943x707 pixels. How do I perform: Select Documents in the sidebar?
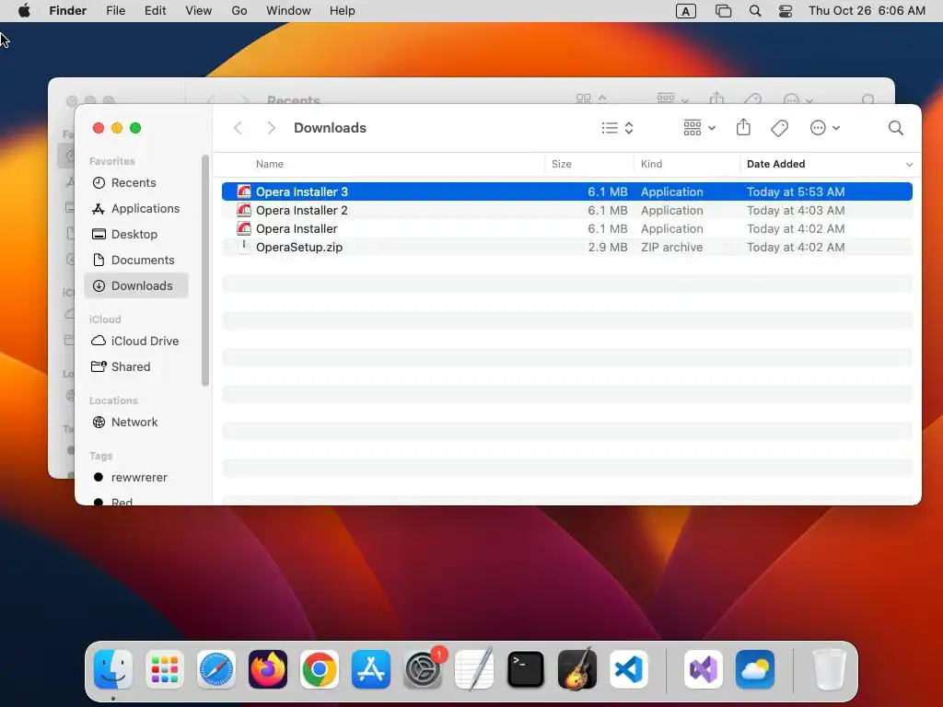136,260
